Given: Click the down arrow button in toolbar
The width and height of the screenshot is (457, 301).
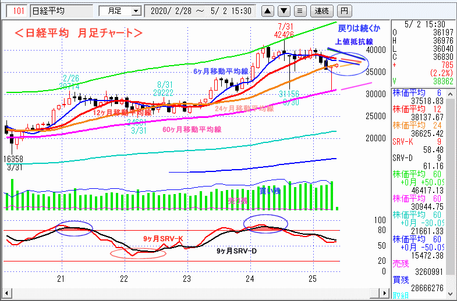Looking at the screenshot, I should click(x=284, y=11).
